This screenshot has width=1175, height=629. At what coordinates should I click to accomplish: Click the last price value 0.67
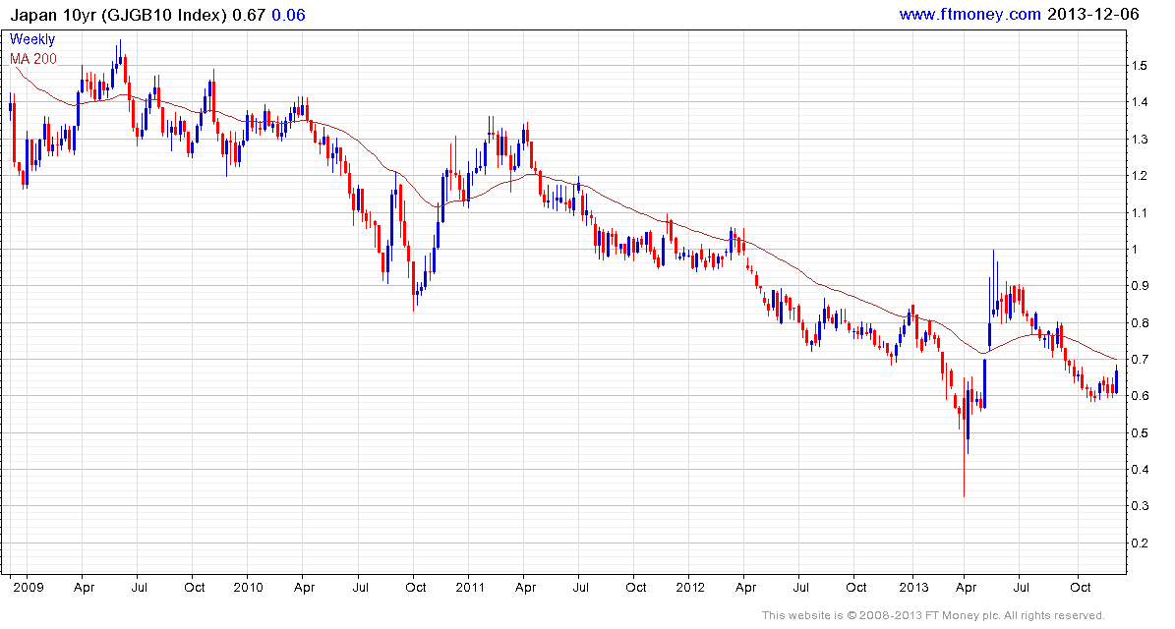click(x=249, y=15)
